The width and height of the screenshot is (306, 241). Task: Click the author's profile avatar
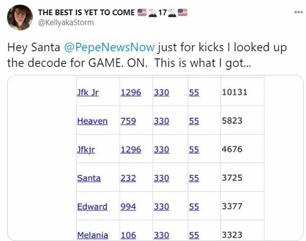click(20, 17)
